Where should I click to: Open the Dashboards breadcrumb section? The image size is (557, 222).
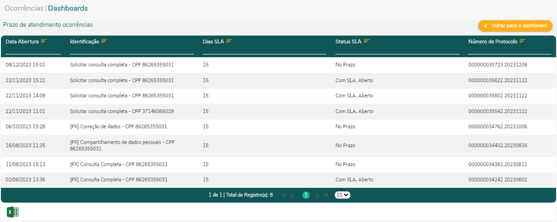pos(68,8)
